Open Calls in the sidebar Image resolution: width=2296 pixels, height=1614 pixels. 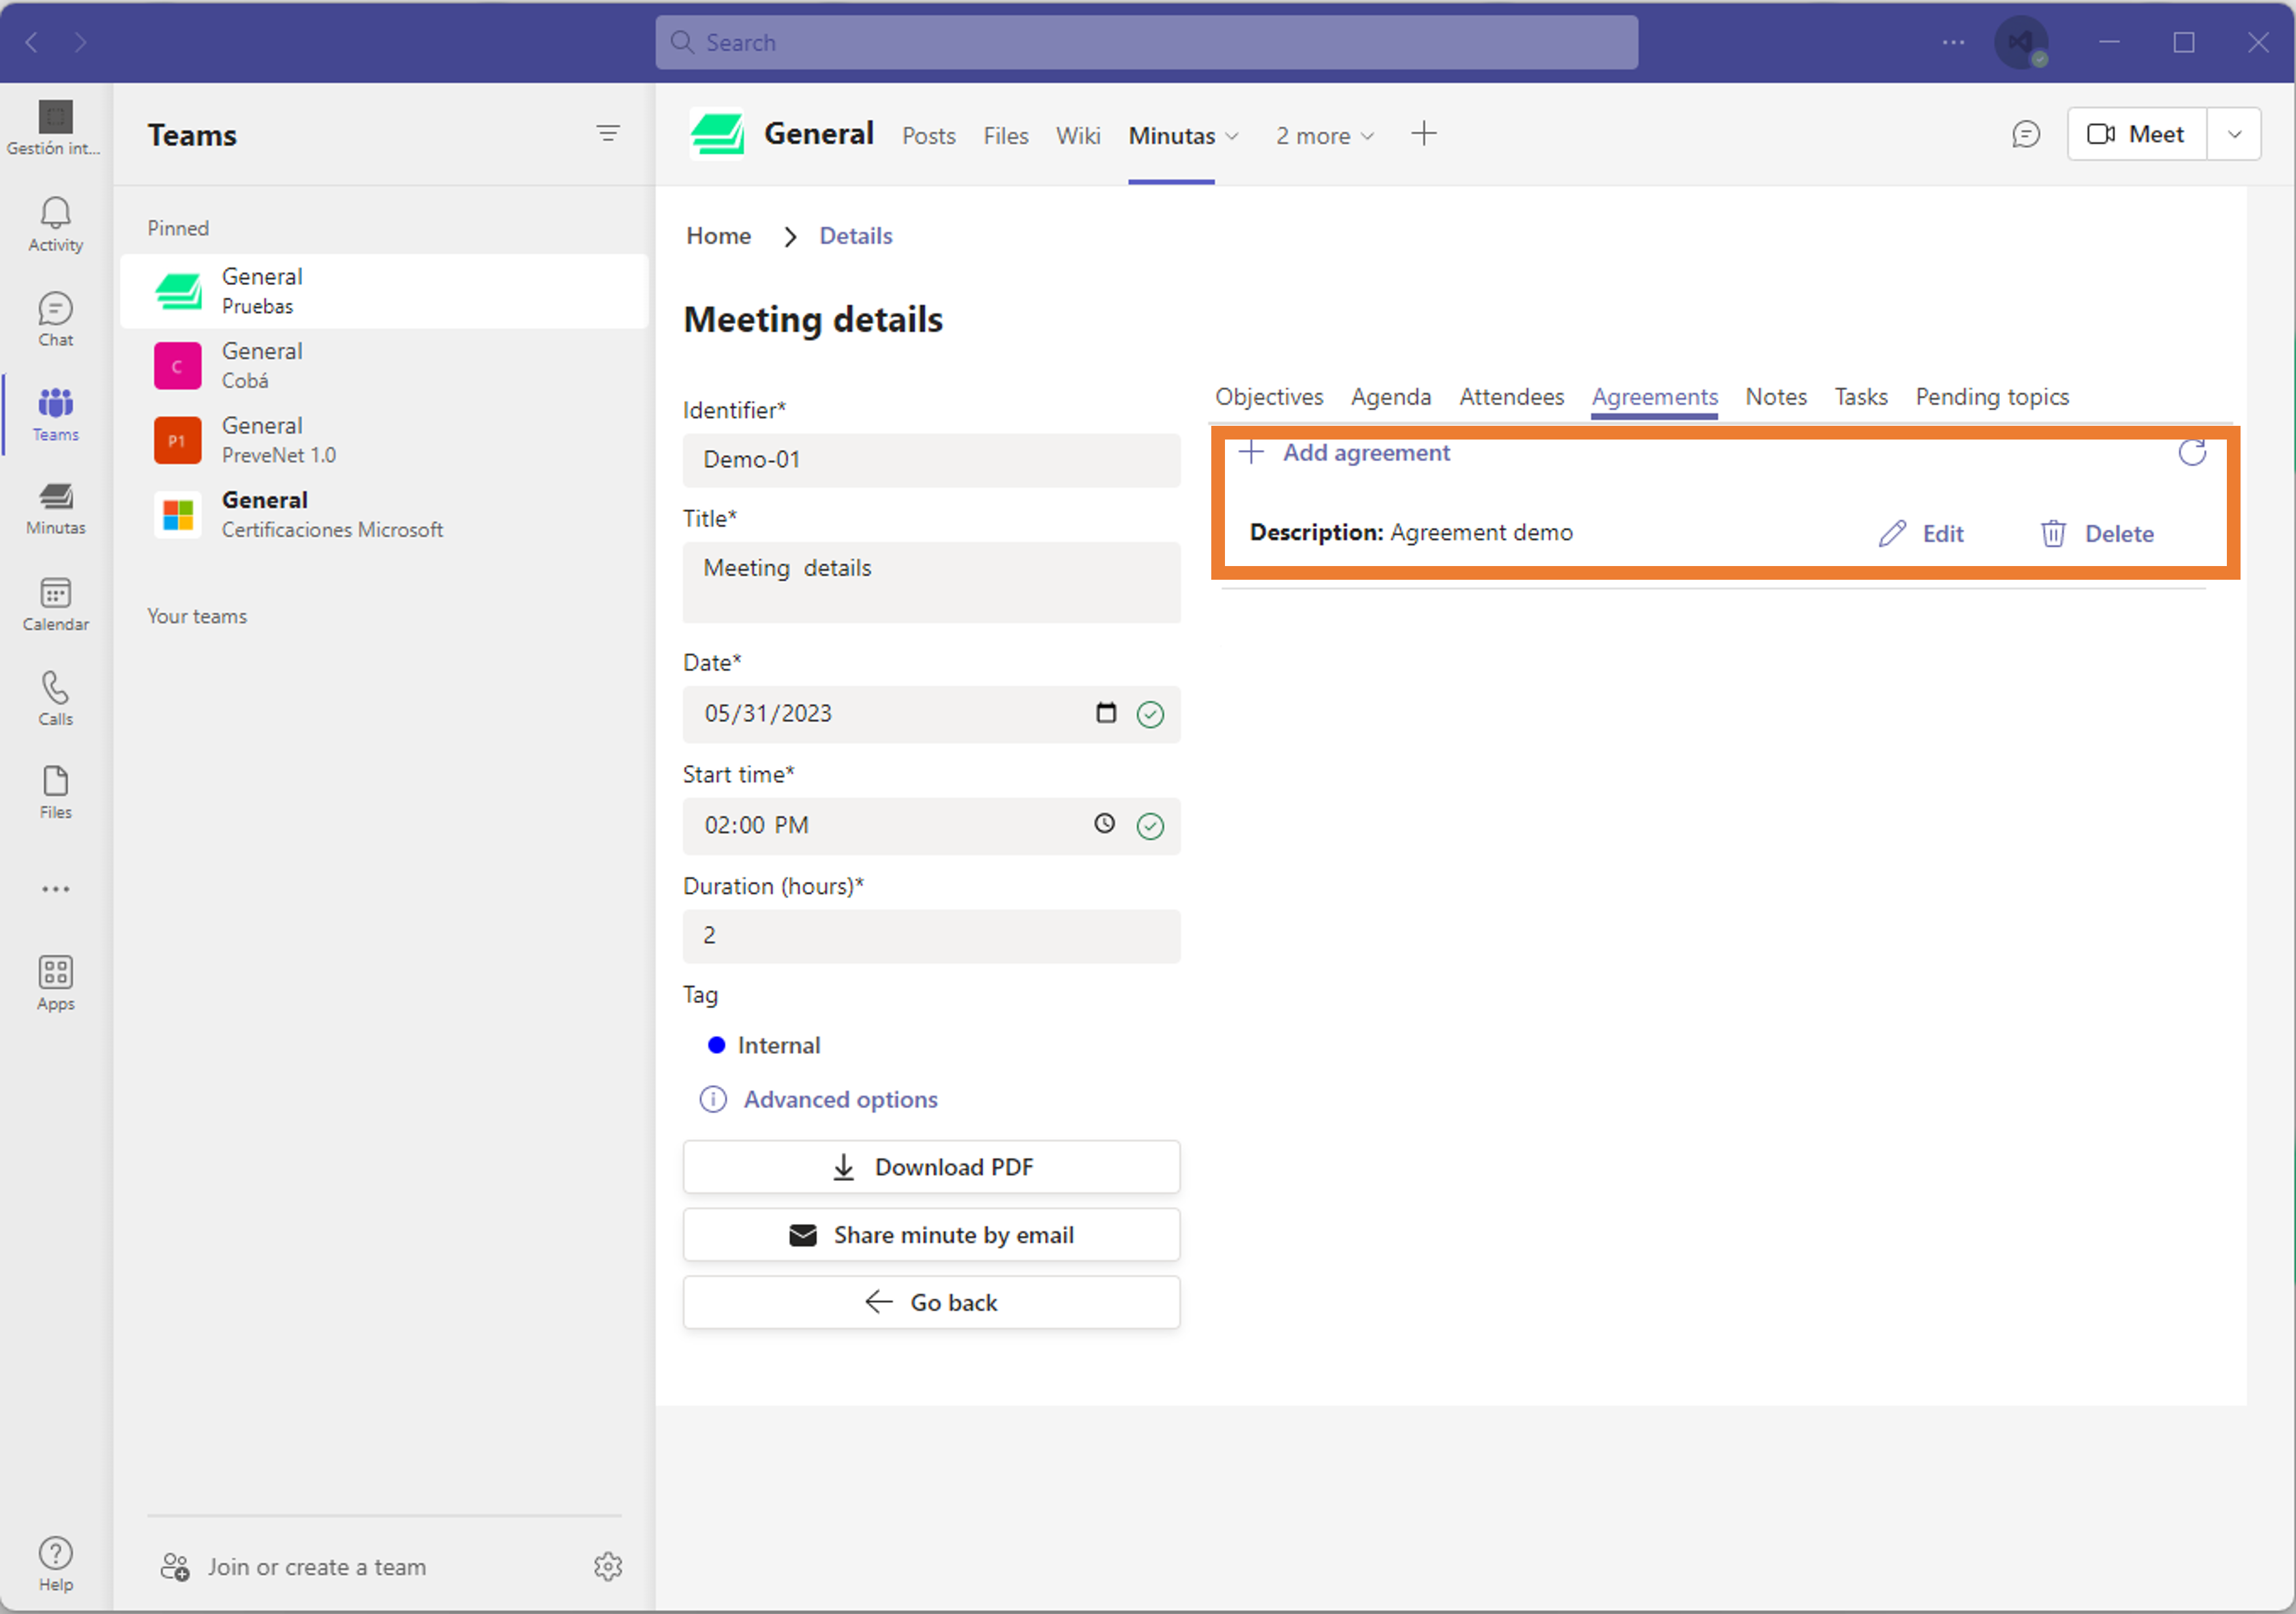pyautogui.click(x=55, y=698)
